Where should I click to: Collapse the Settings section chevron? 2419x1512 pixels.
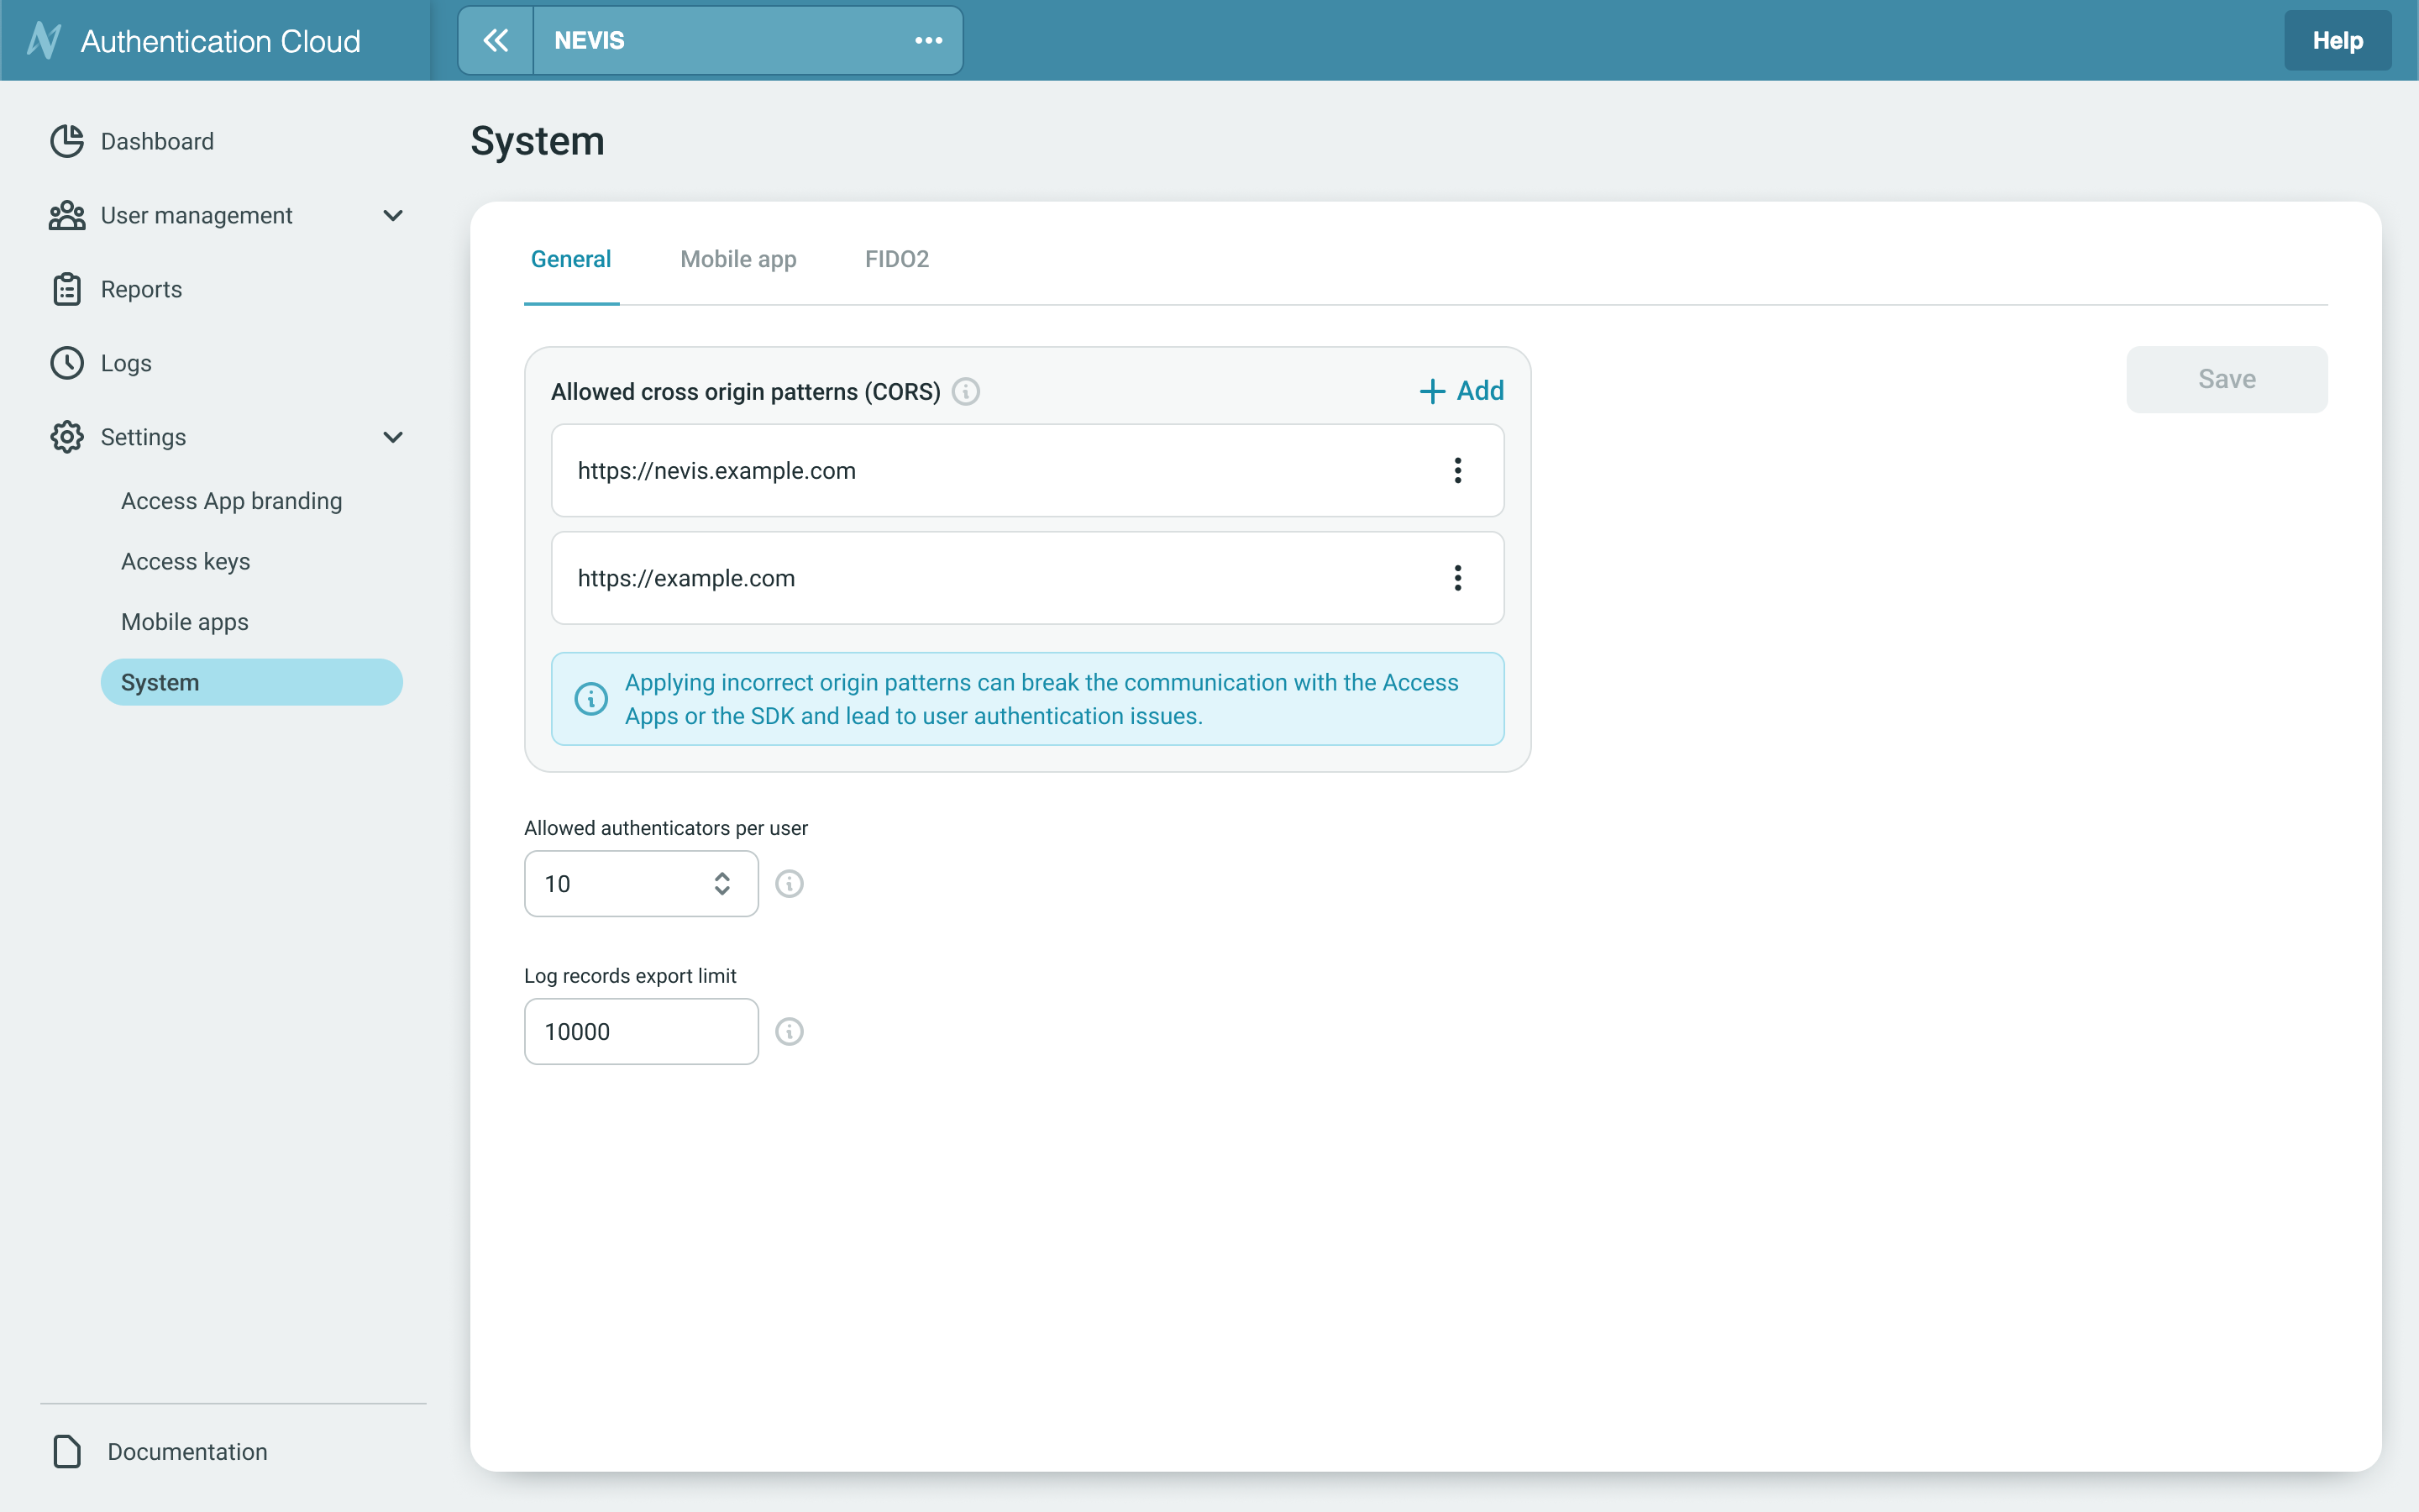coord(392,437)
